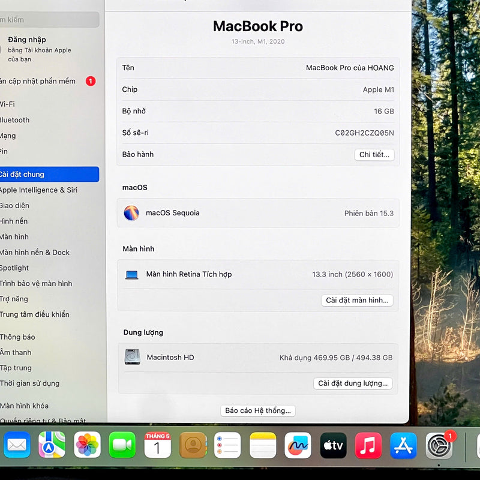Open Cài đặt màn hình... display settings
Image resolution: width=480 pixels, height=480 pixels.
pyautogui.click(x=357, y=301)
